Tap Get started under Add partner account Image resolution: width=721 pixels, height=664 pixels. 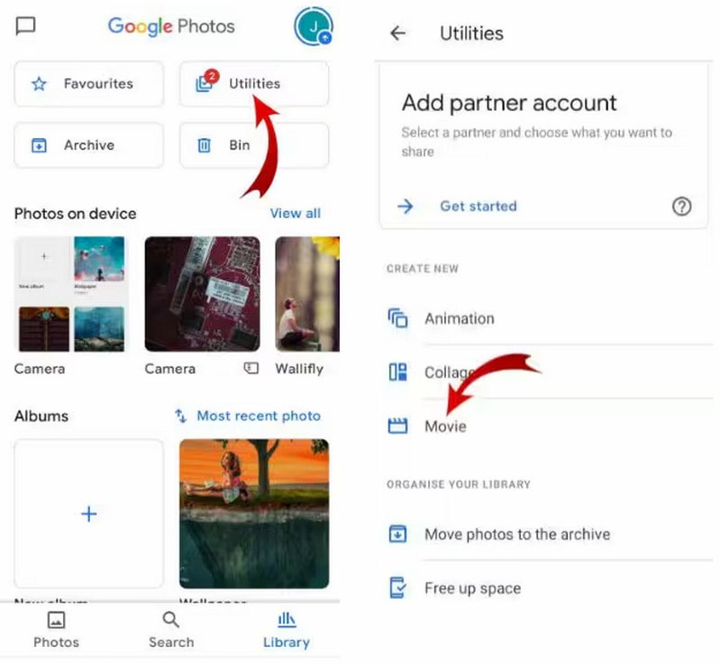479,206
